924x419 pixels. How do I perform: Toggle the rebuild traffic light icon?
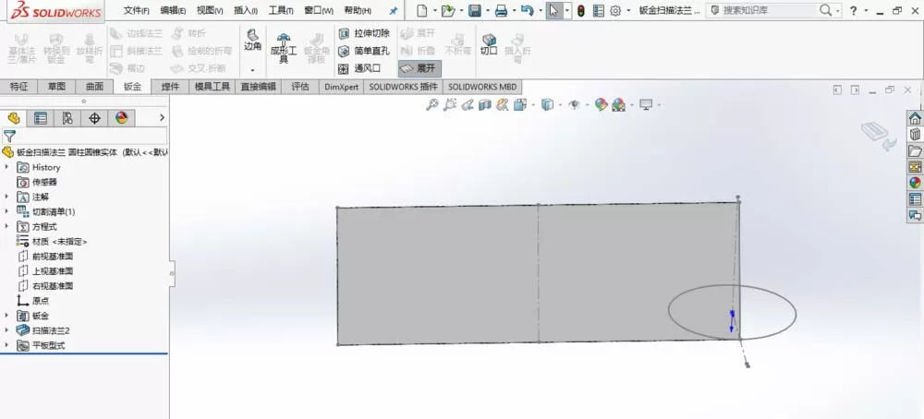pyautogui.click(x=581, y=10)
